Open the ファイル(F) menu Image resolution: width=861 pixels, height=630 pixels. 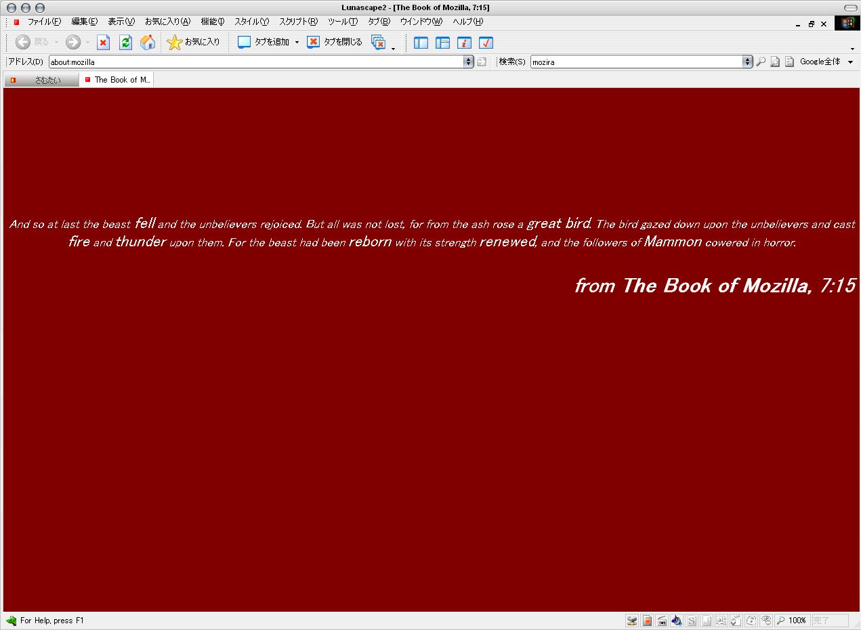click(x=44, y=22)
